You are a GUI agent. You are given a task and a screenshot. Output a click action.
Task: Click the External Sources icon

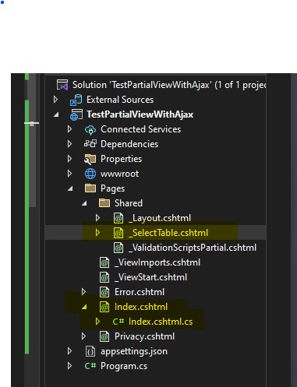coord(76,100)
